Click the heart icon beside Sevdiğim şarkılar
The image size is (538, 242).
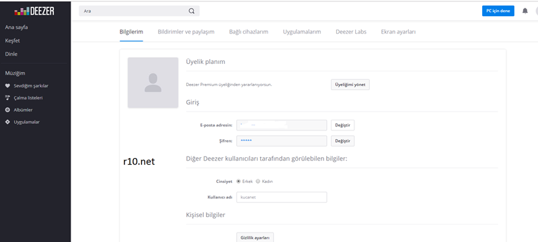click(x=7, y=85)
